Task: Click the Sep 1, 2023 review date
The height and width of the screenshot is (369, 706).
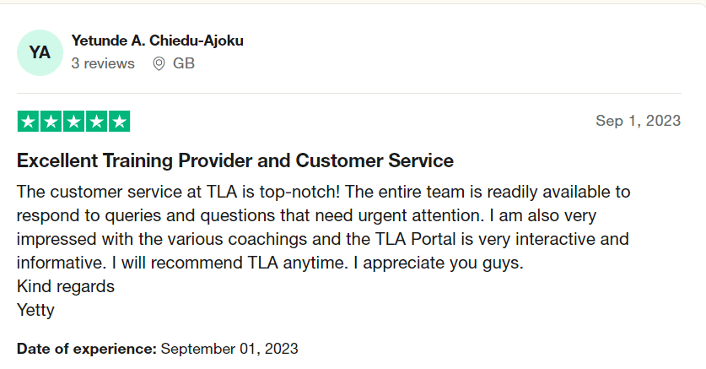Action: click(638, 121)
